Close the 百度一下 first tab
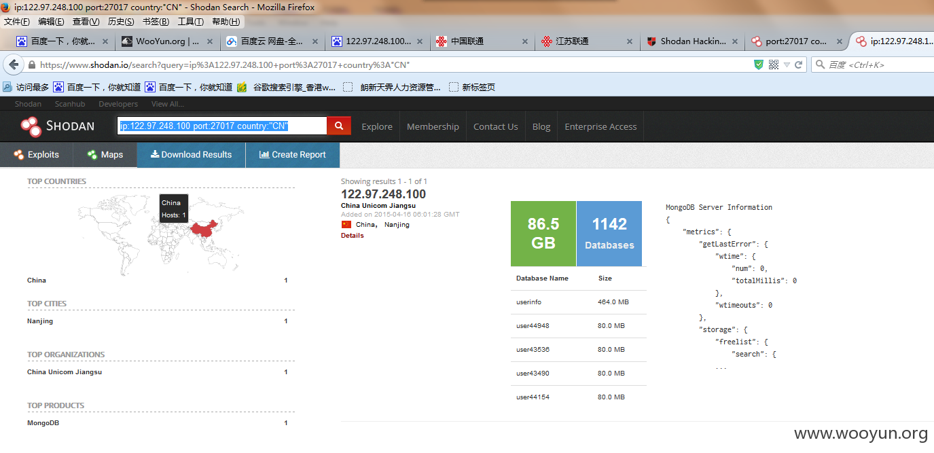Image resolution: width=934 pixels, height=453 pixels. (105, 41)
